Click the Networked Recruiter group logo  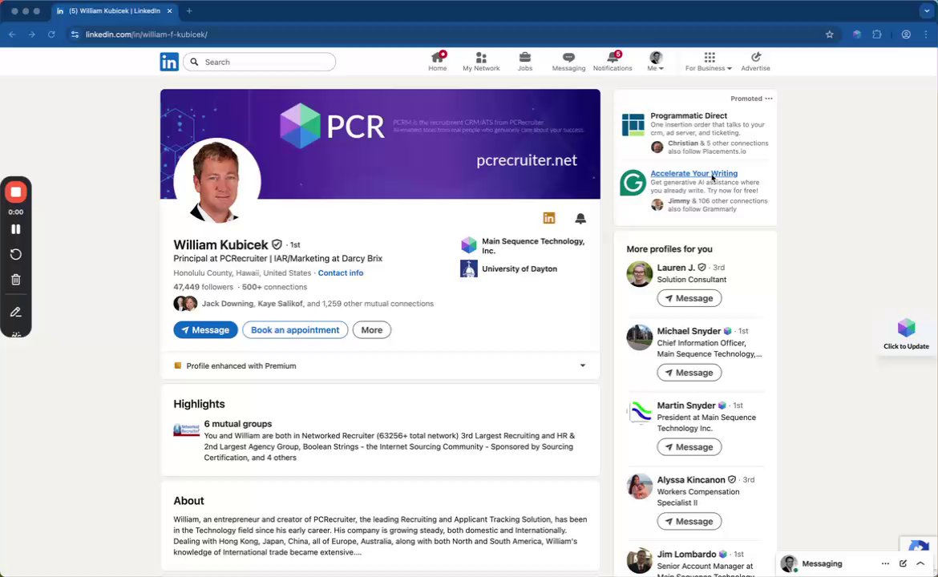186,430
